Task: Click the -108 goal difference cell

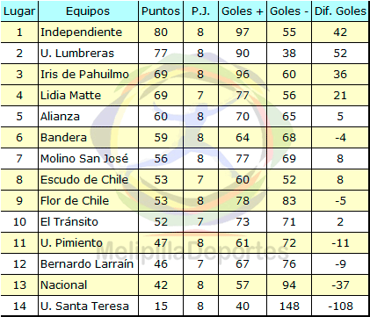Action: tap(340, 306)
